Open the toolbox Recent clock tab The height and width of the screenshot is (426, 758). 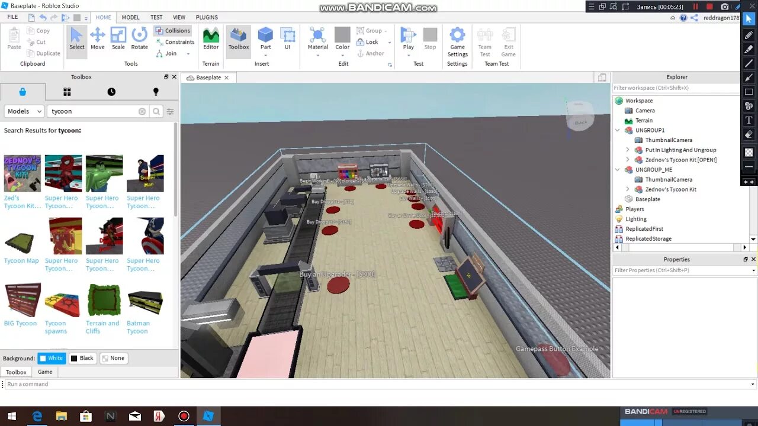tap(111, 92)
